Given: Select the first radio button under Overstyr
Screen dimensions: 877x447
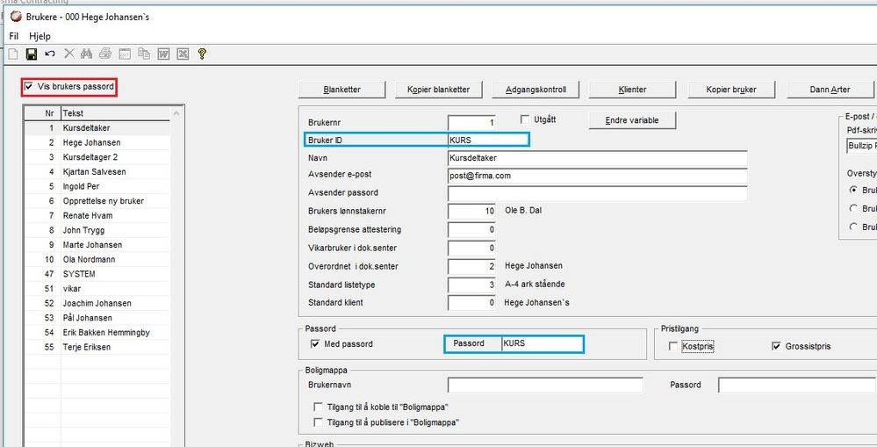Looking at the screenshot, I should click(853, 190).
